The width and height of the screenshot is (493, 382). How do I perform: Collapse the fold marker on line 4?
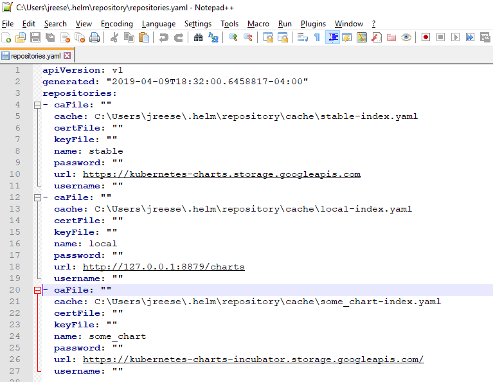coord(37,105)
